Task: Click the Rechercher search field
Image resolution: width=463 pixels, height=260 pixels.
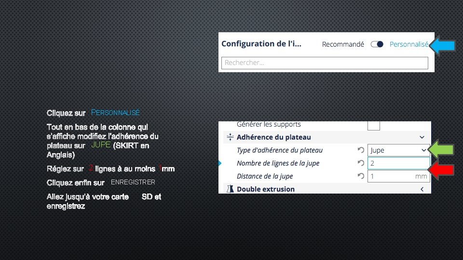Action: coord(325,63)
